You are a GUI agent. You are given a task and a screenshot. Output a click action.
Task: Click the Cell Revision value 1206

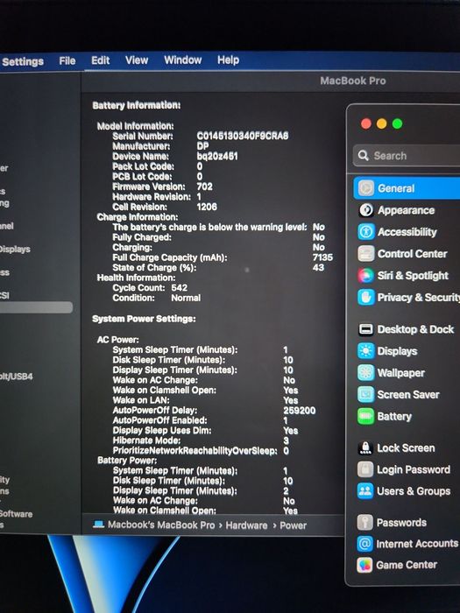[x=207, y=207]
